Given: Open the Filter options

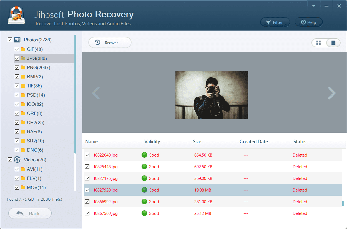Looking at the screenshot, I should click(275, 22).
